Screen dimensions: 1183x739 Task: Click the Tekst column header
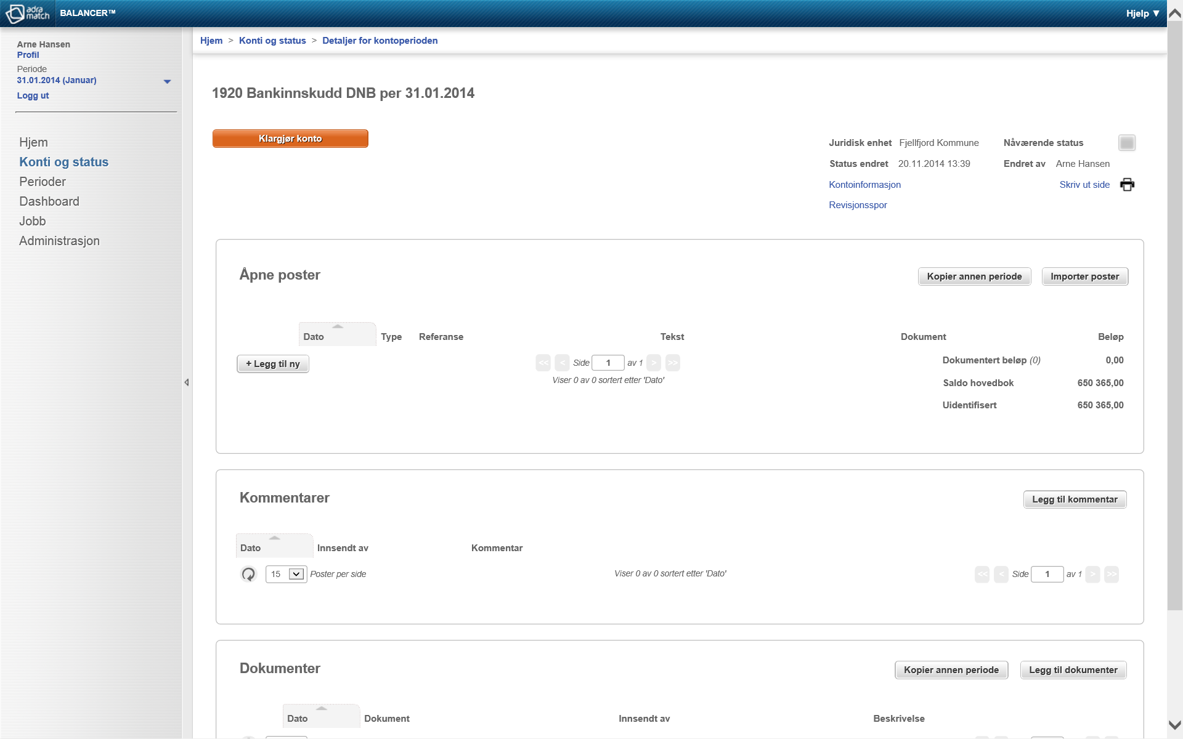click(x=672, y=337)
